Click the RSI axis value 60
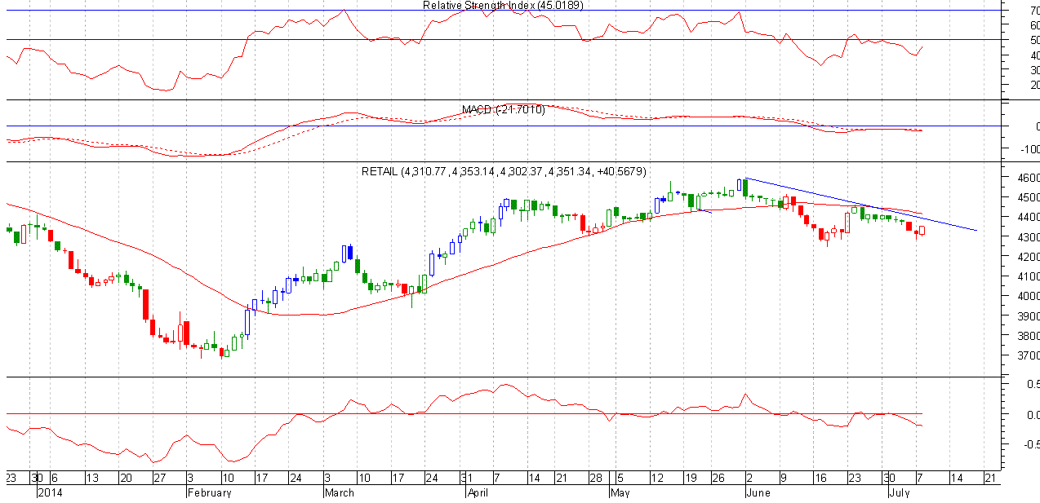This screenshot has width=1040, height=503. (x=1033, y=25)
